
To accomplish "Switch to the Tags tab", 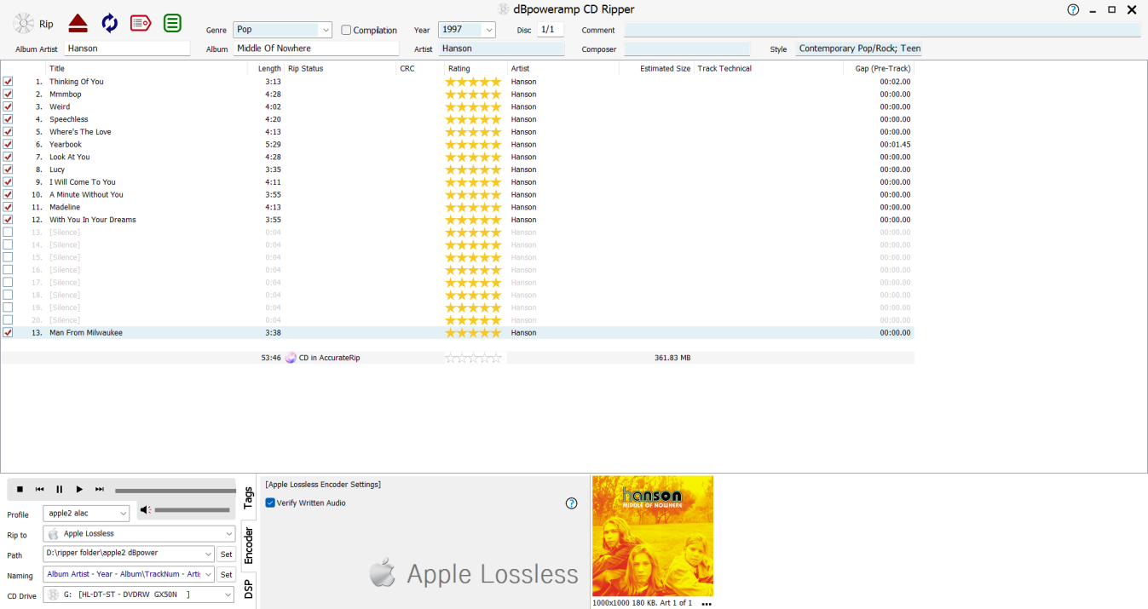I will [248, 497].
